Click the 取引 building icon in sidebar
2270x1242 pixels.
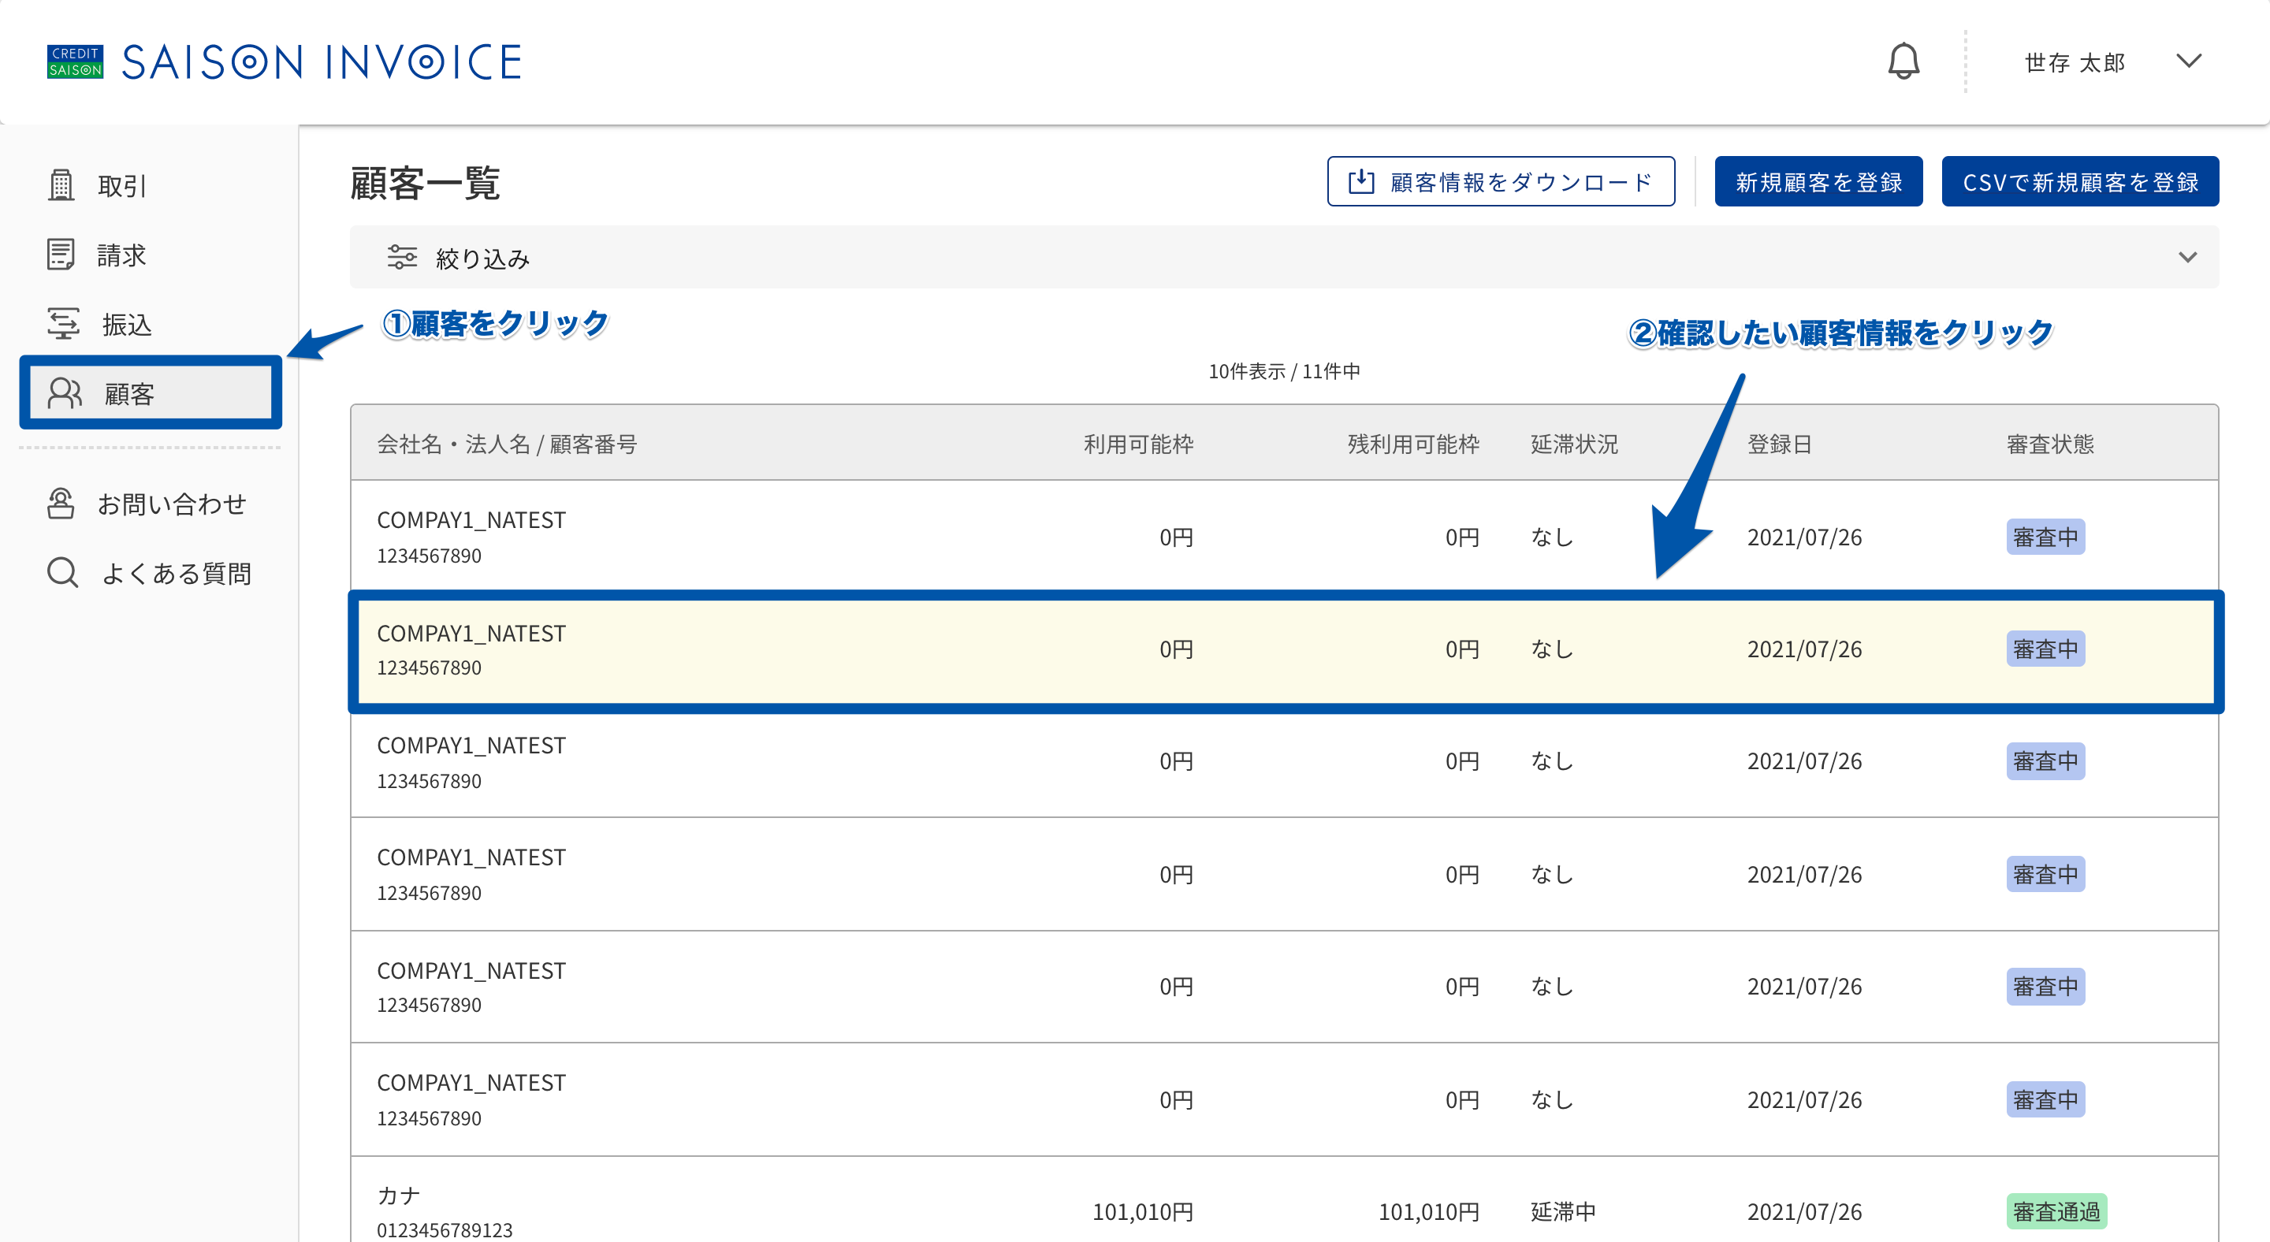coord(61,185)
